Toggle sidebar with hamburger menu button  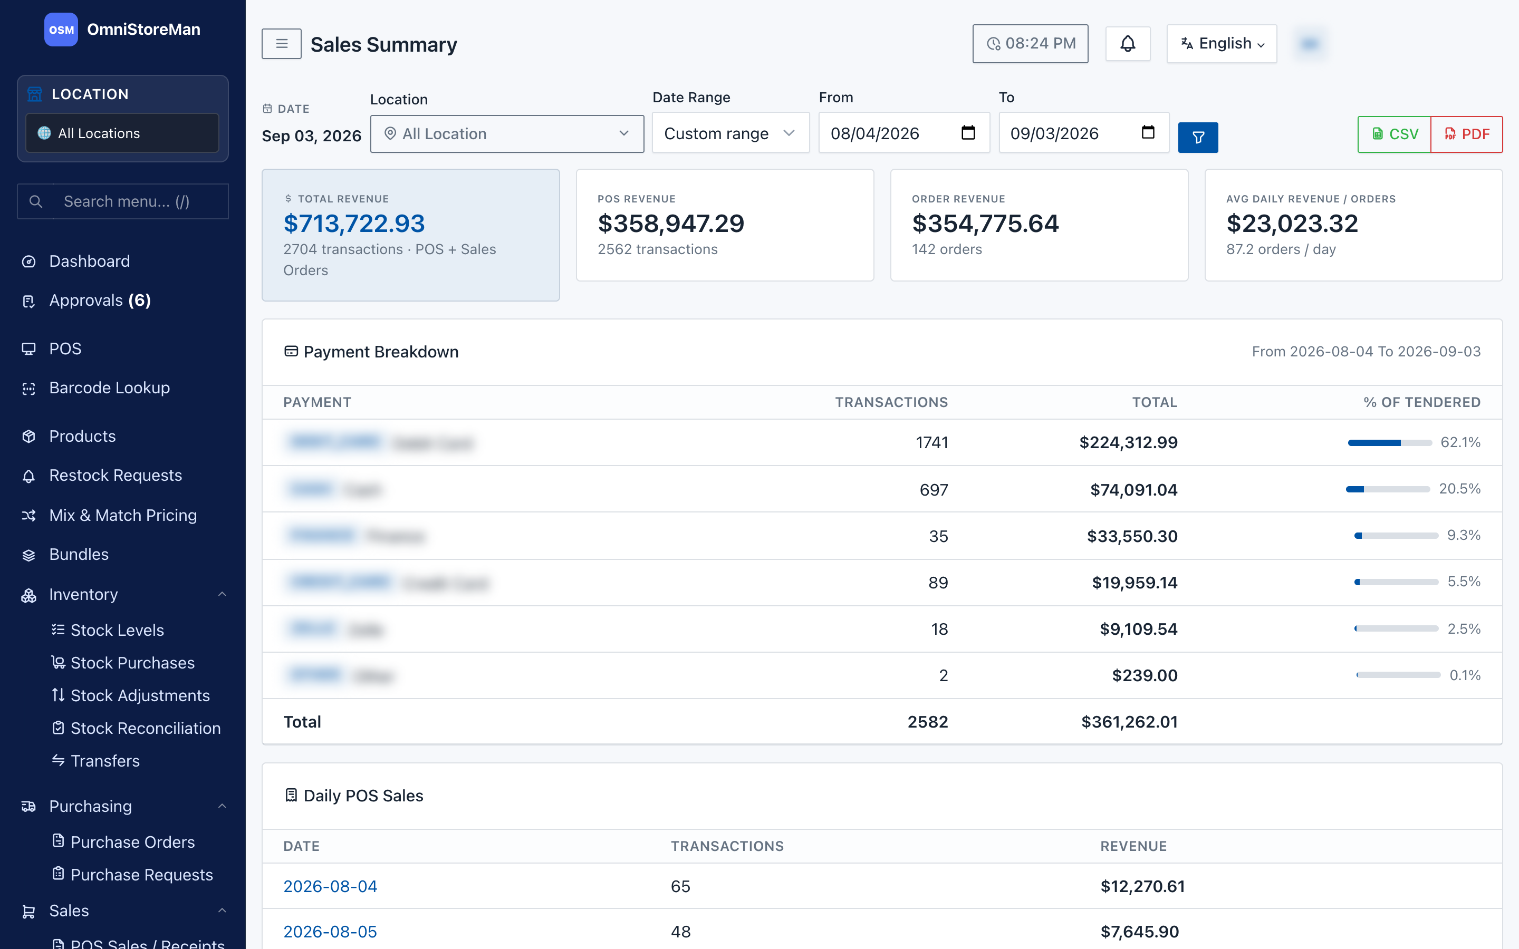pyautogui.click(x=281, y=44)
